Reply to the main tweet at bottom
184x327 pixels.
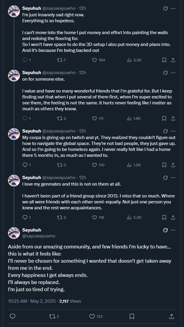tap(12, 316)
